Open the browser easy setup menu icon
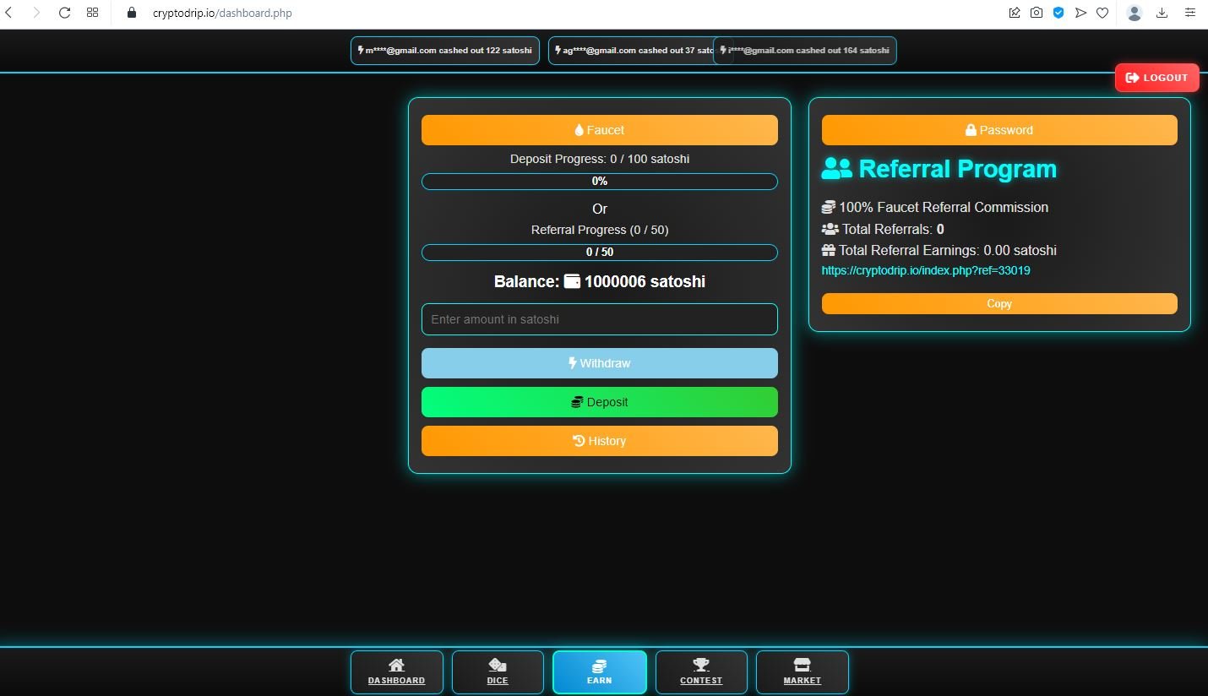Screen dimensions: 1208x696 (1190, 13)
